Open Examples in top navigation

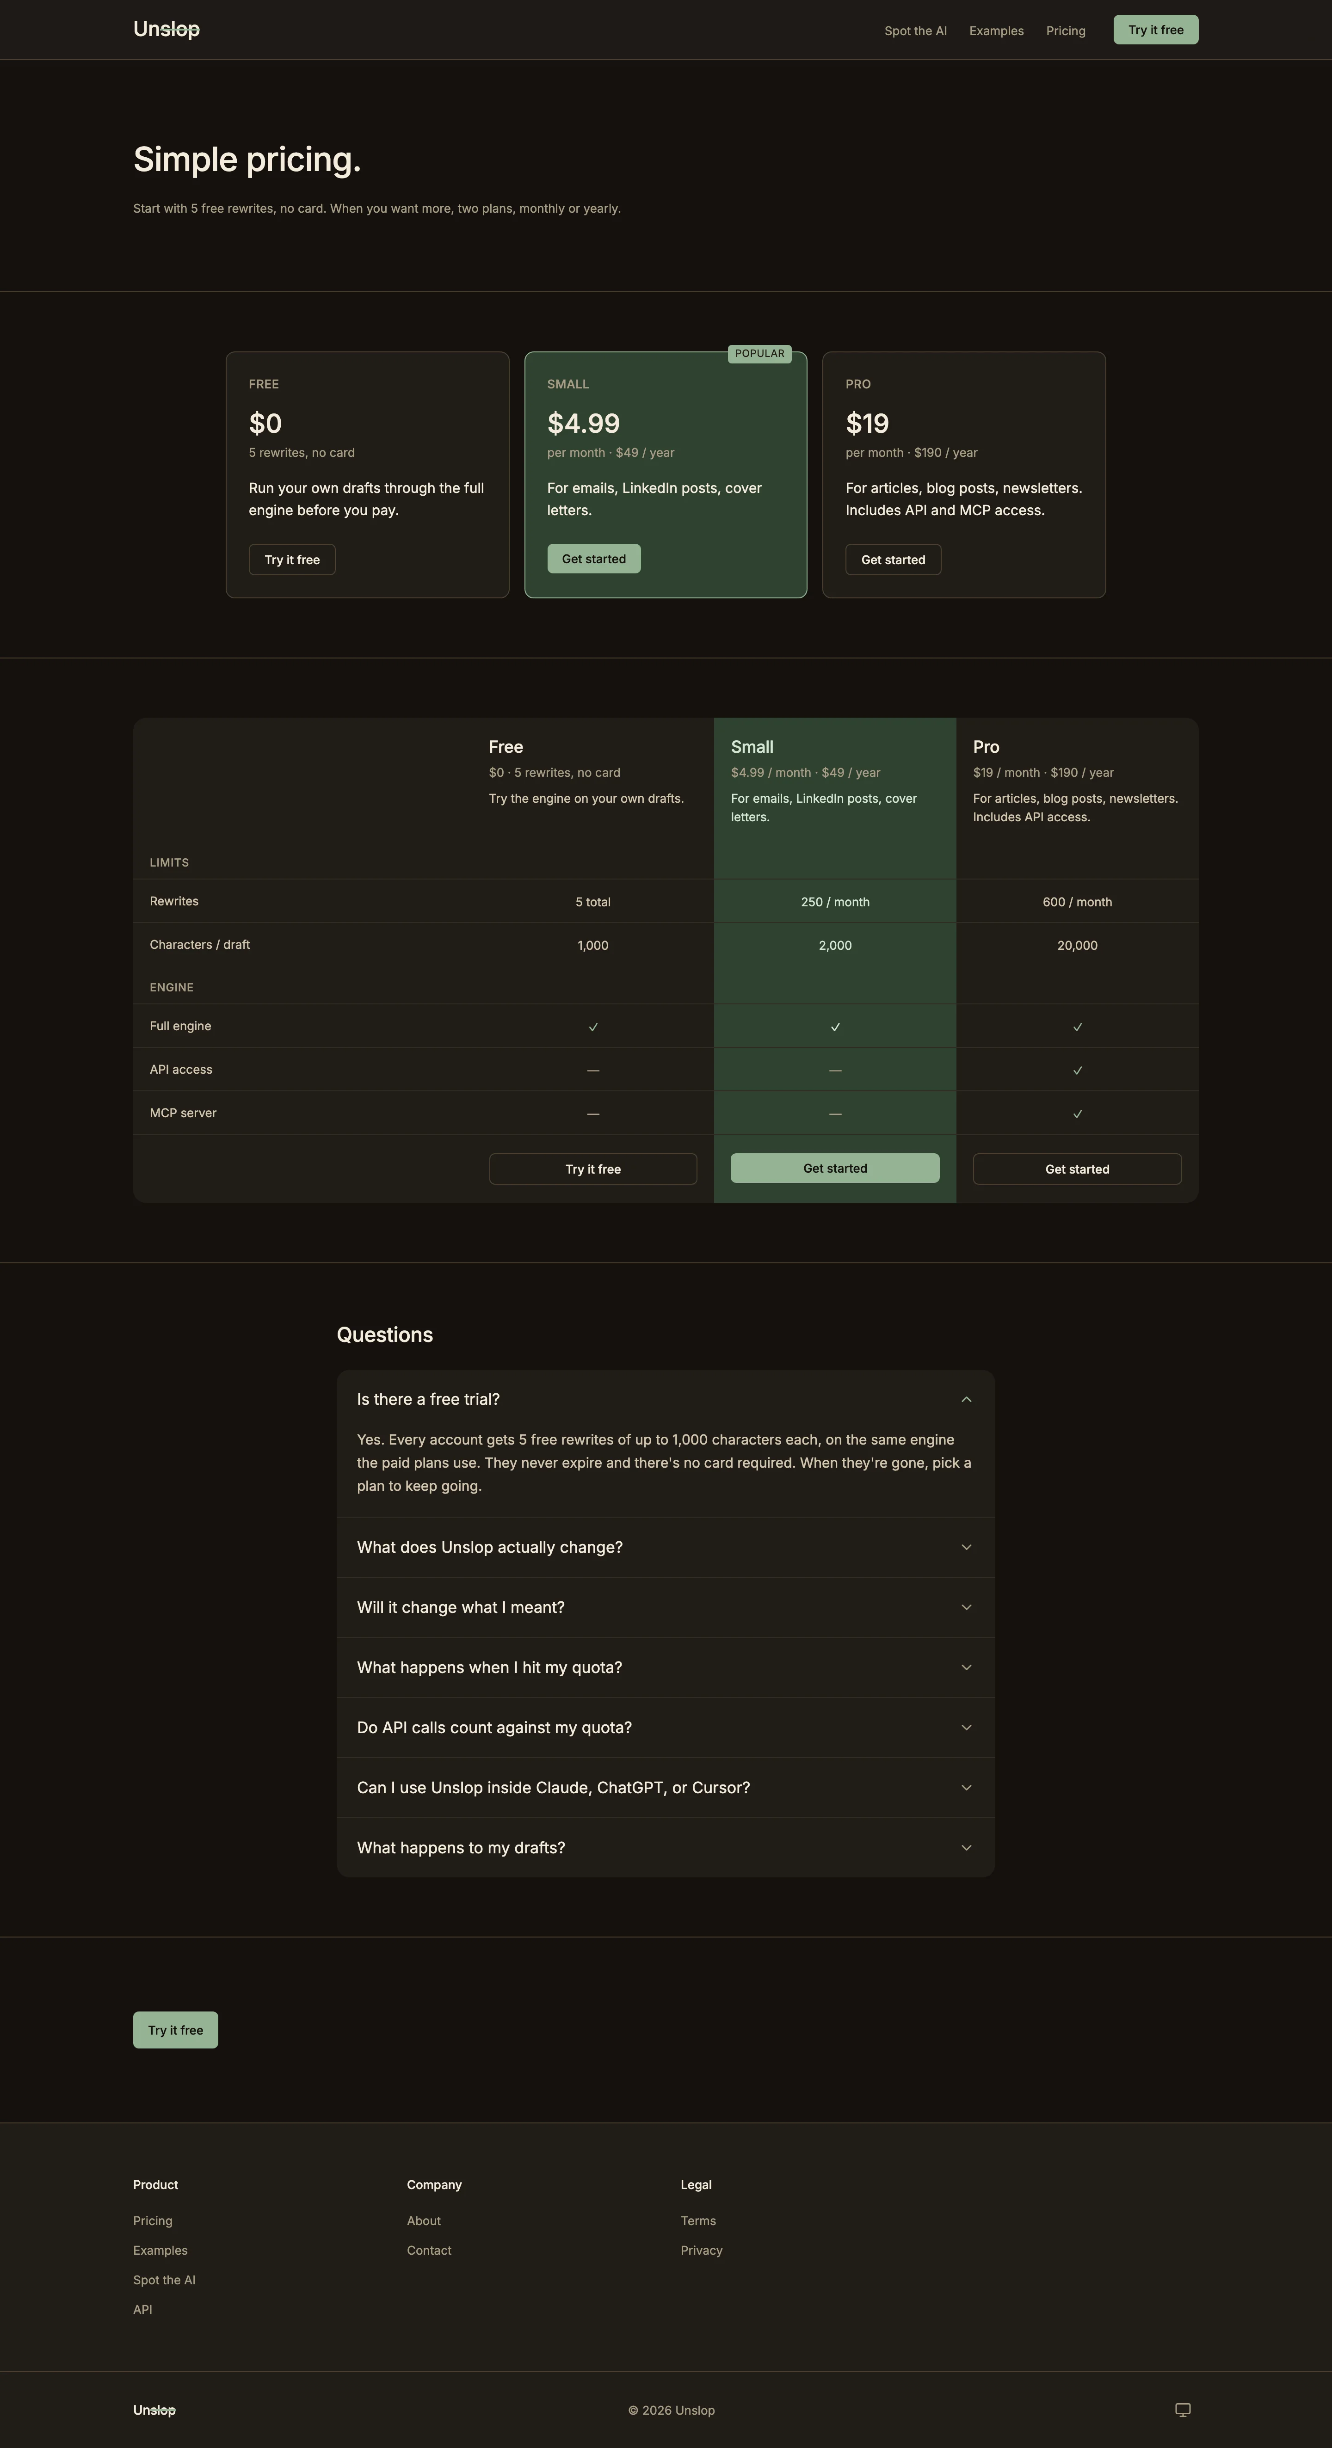[996, 31]
